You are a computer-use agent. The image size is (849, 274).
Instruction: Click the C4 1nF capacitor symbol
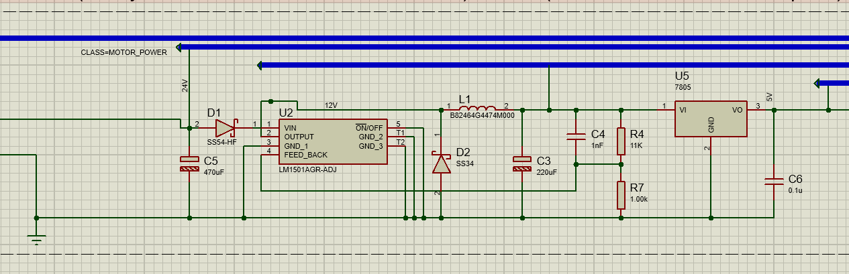click(576, 137)
